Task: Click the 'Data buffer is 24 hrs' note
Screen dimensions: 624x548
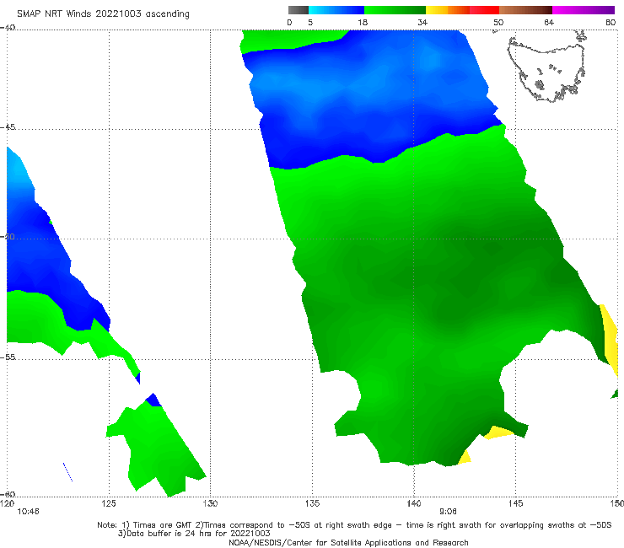Action: click(194, 534)
